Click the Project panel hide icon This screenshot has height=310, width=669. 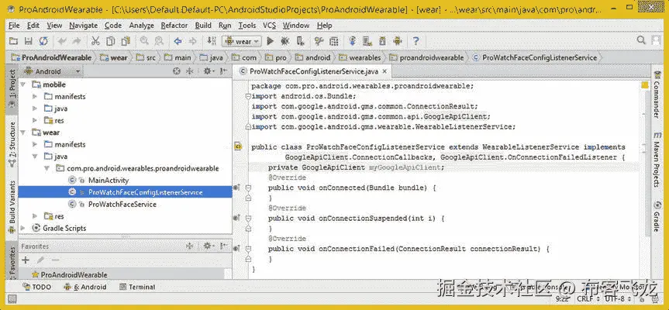point(223,71)
